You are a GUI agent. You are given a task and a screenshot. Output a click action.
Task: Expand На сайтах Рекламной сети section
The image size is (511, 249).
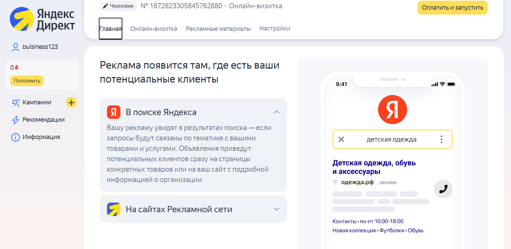click(x=276, y=209)
